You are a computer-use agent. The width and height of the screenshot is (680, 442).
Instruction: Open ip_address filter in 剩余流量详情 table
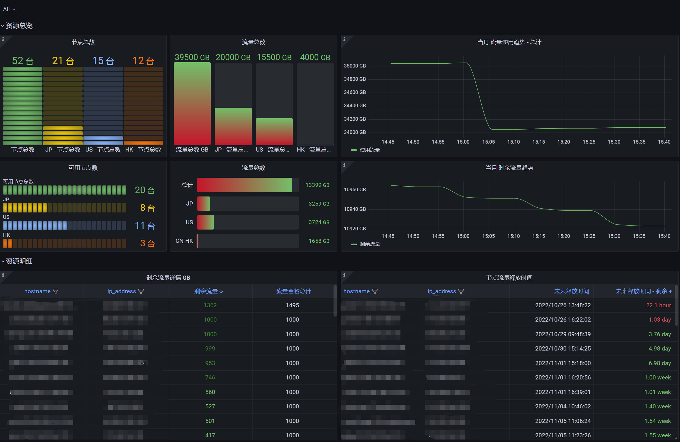click(x=141, y=291)
